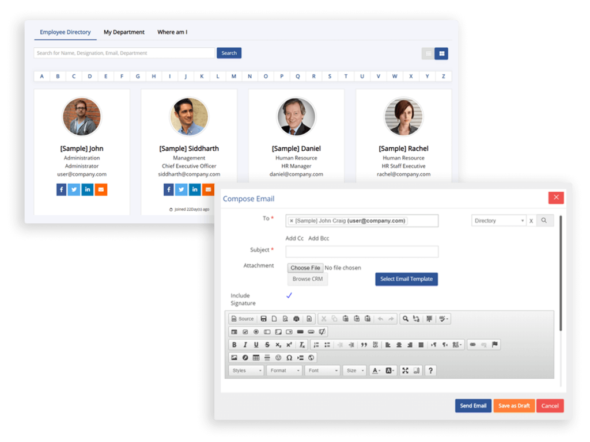Image resolution: width=590 pixels, height=442 pixels.
Task: Open John's LinkedIn profile icon
Action: pos(87,189)
